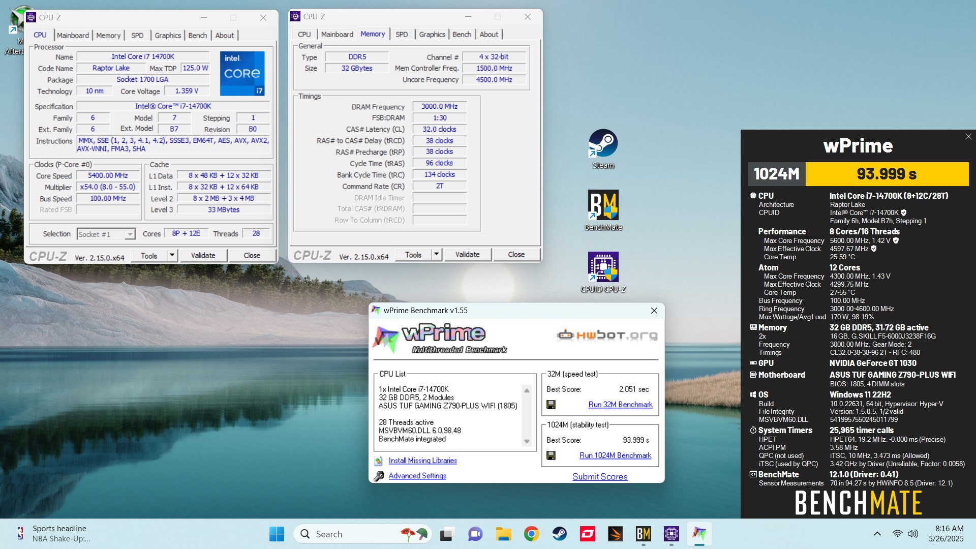Open the Socket #1 selection dropdown

[106, 234]
